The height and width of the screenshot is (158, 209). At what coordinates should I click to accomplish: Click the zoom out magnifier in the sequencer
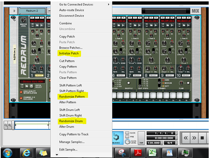[6, 125]
